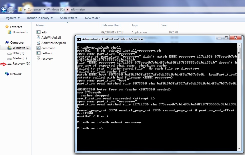The height and width of the screenshot is (155, 245).
Task: Click the New folder button
Action: pyautogui.click(x=92, y=18)
